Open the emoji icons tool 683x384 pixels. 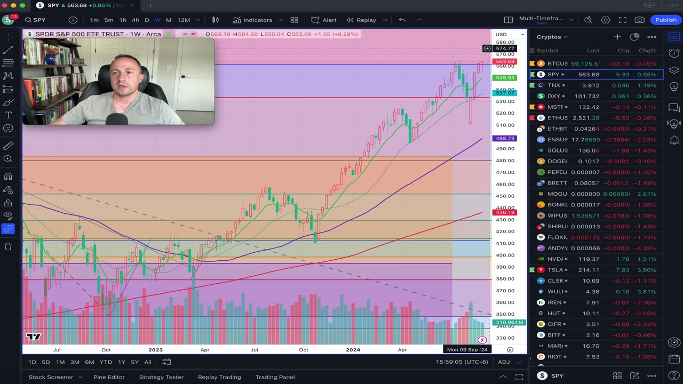pyautogui.click(x=8, y=129)
